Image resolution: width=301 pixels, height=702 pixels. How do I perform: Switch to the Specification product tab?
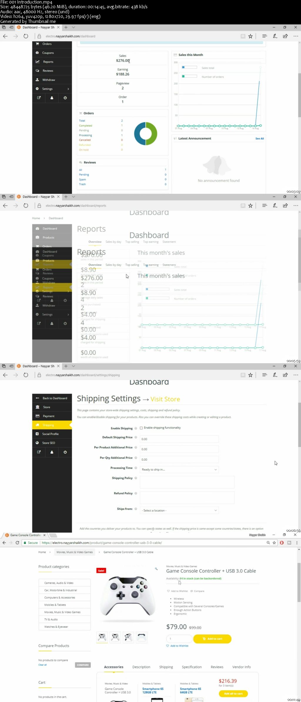tap(192, 667)
